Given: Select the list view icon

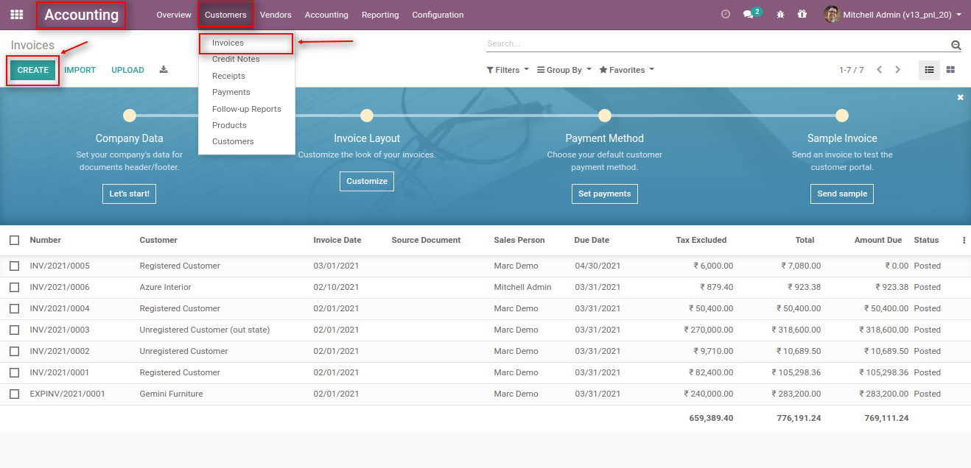Looking at the screenshot, I should (929, 69).
